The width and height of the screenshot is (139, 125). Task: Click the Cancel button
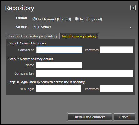click(x=124, y=117)
